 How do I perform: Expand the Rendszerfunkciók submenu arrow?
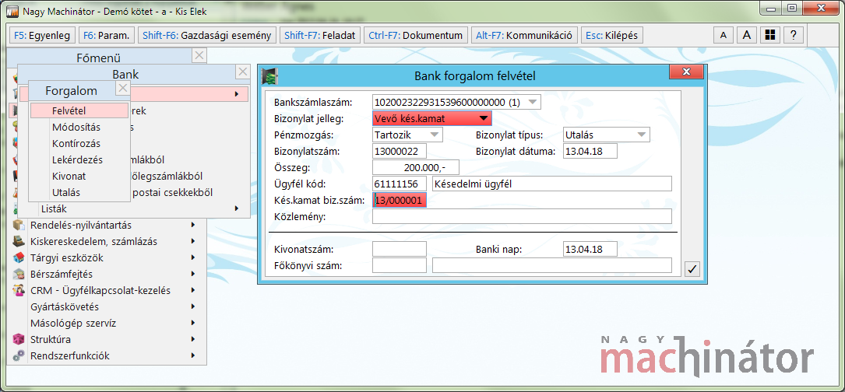tap(193, 356)
